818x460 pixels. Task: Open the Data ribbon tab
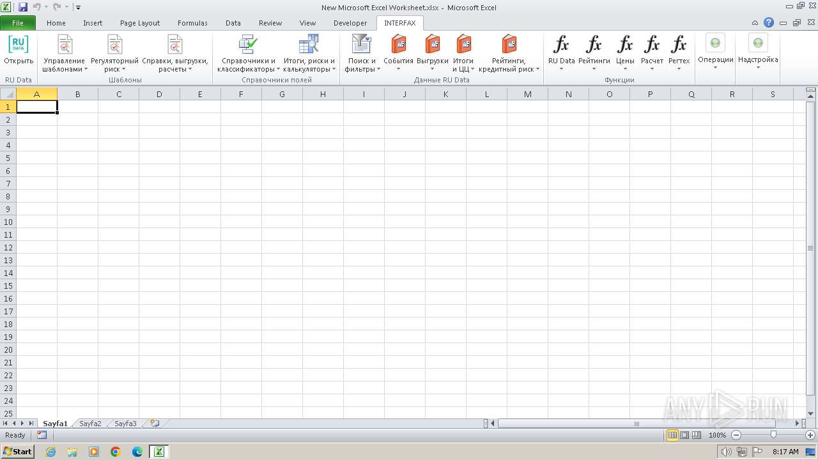click(233, 23)
